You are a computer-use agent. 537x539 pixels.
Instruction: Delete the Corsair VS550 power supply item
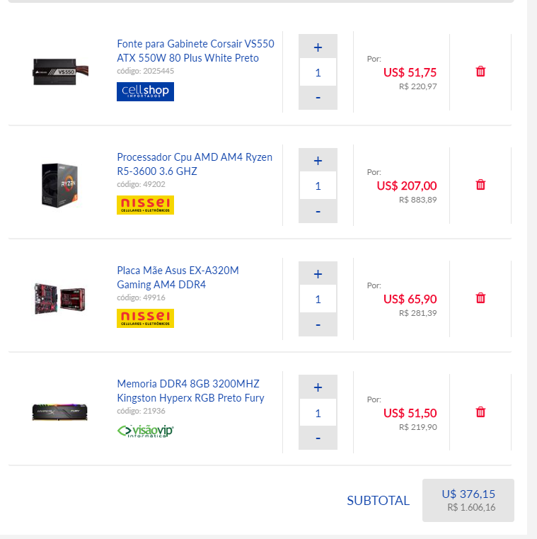point(480,72)
